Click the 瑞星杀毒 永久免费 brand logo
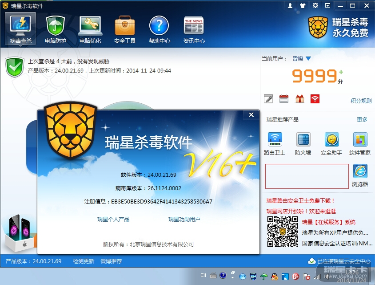The width and height of the screenshot is (375, 285). (x=338, y=27)
